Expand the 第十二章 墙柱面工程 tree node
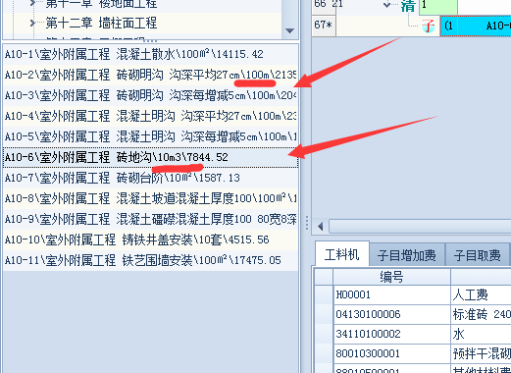Image resolution: width=511 pixels, height=373 pixels. click(32, 24)
